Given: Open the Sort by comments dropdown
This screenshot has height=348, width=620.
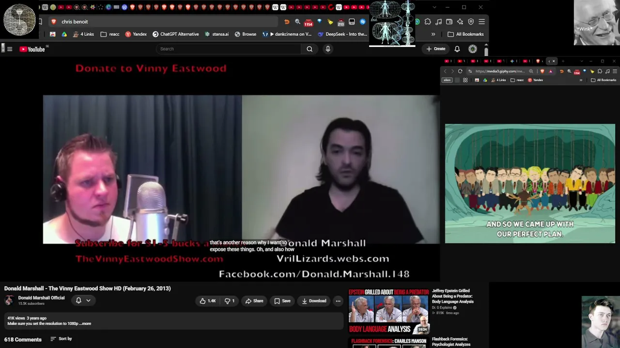Looking at the screenshot, I should (61, 339).
